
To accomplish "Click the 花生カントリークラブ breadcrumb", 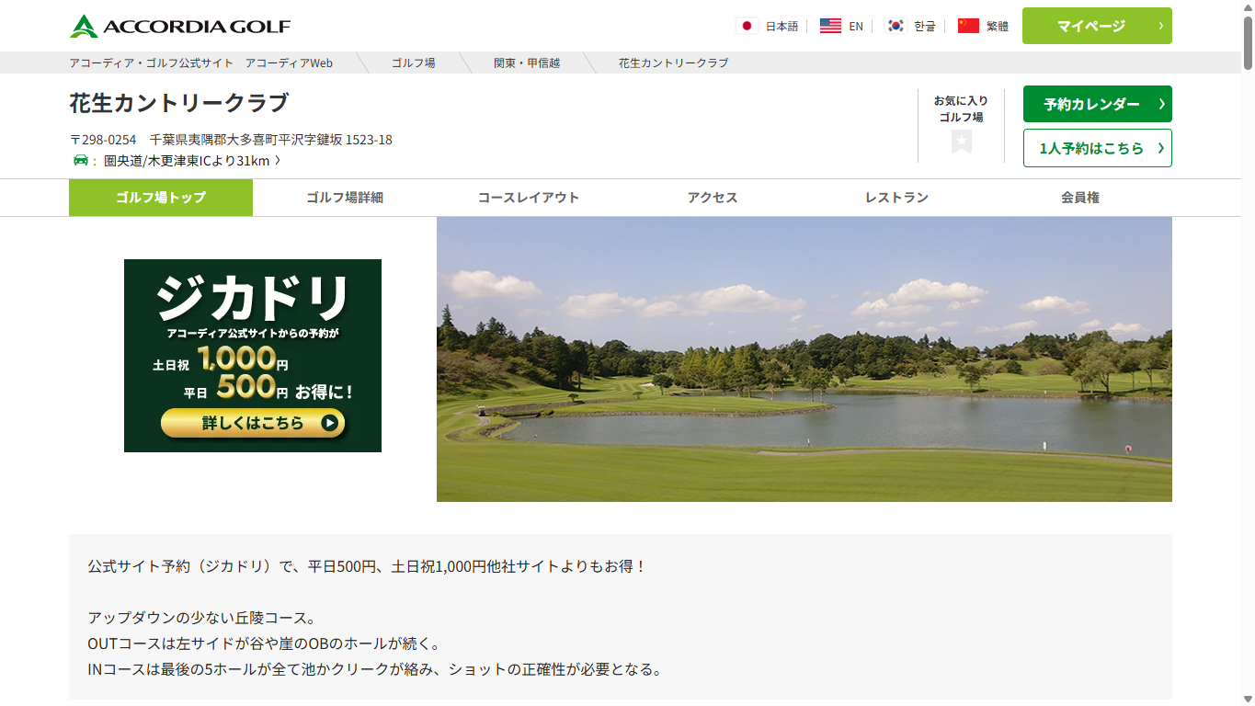I will pyautogui.click(x=673, y=63).
